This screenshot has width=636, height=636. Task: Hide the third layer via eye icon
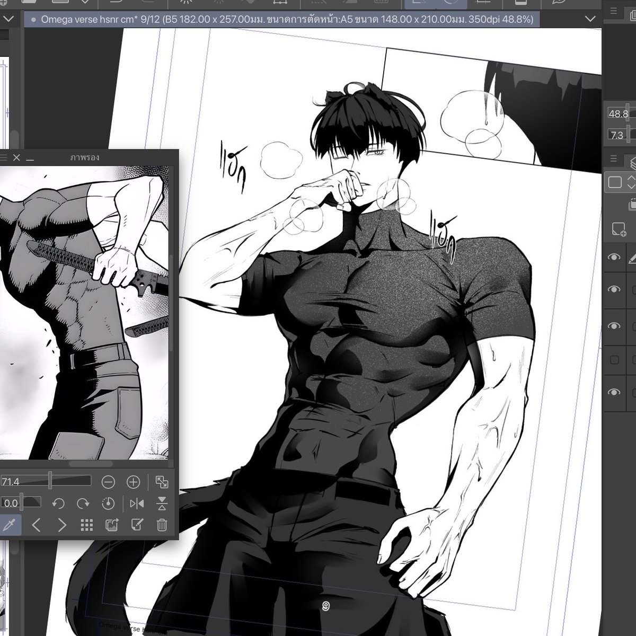tap(614, 326)
